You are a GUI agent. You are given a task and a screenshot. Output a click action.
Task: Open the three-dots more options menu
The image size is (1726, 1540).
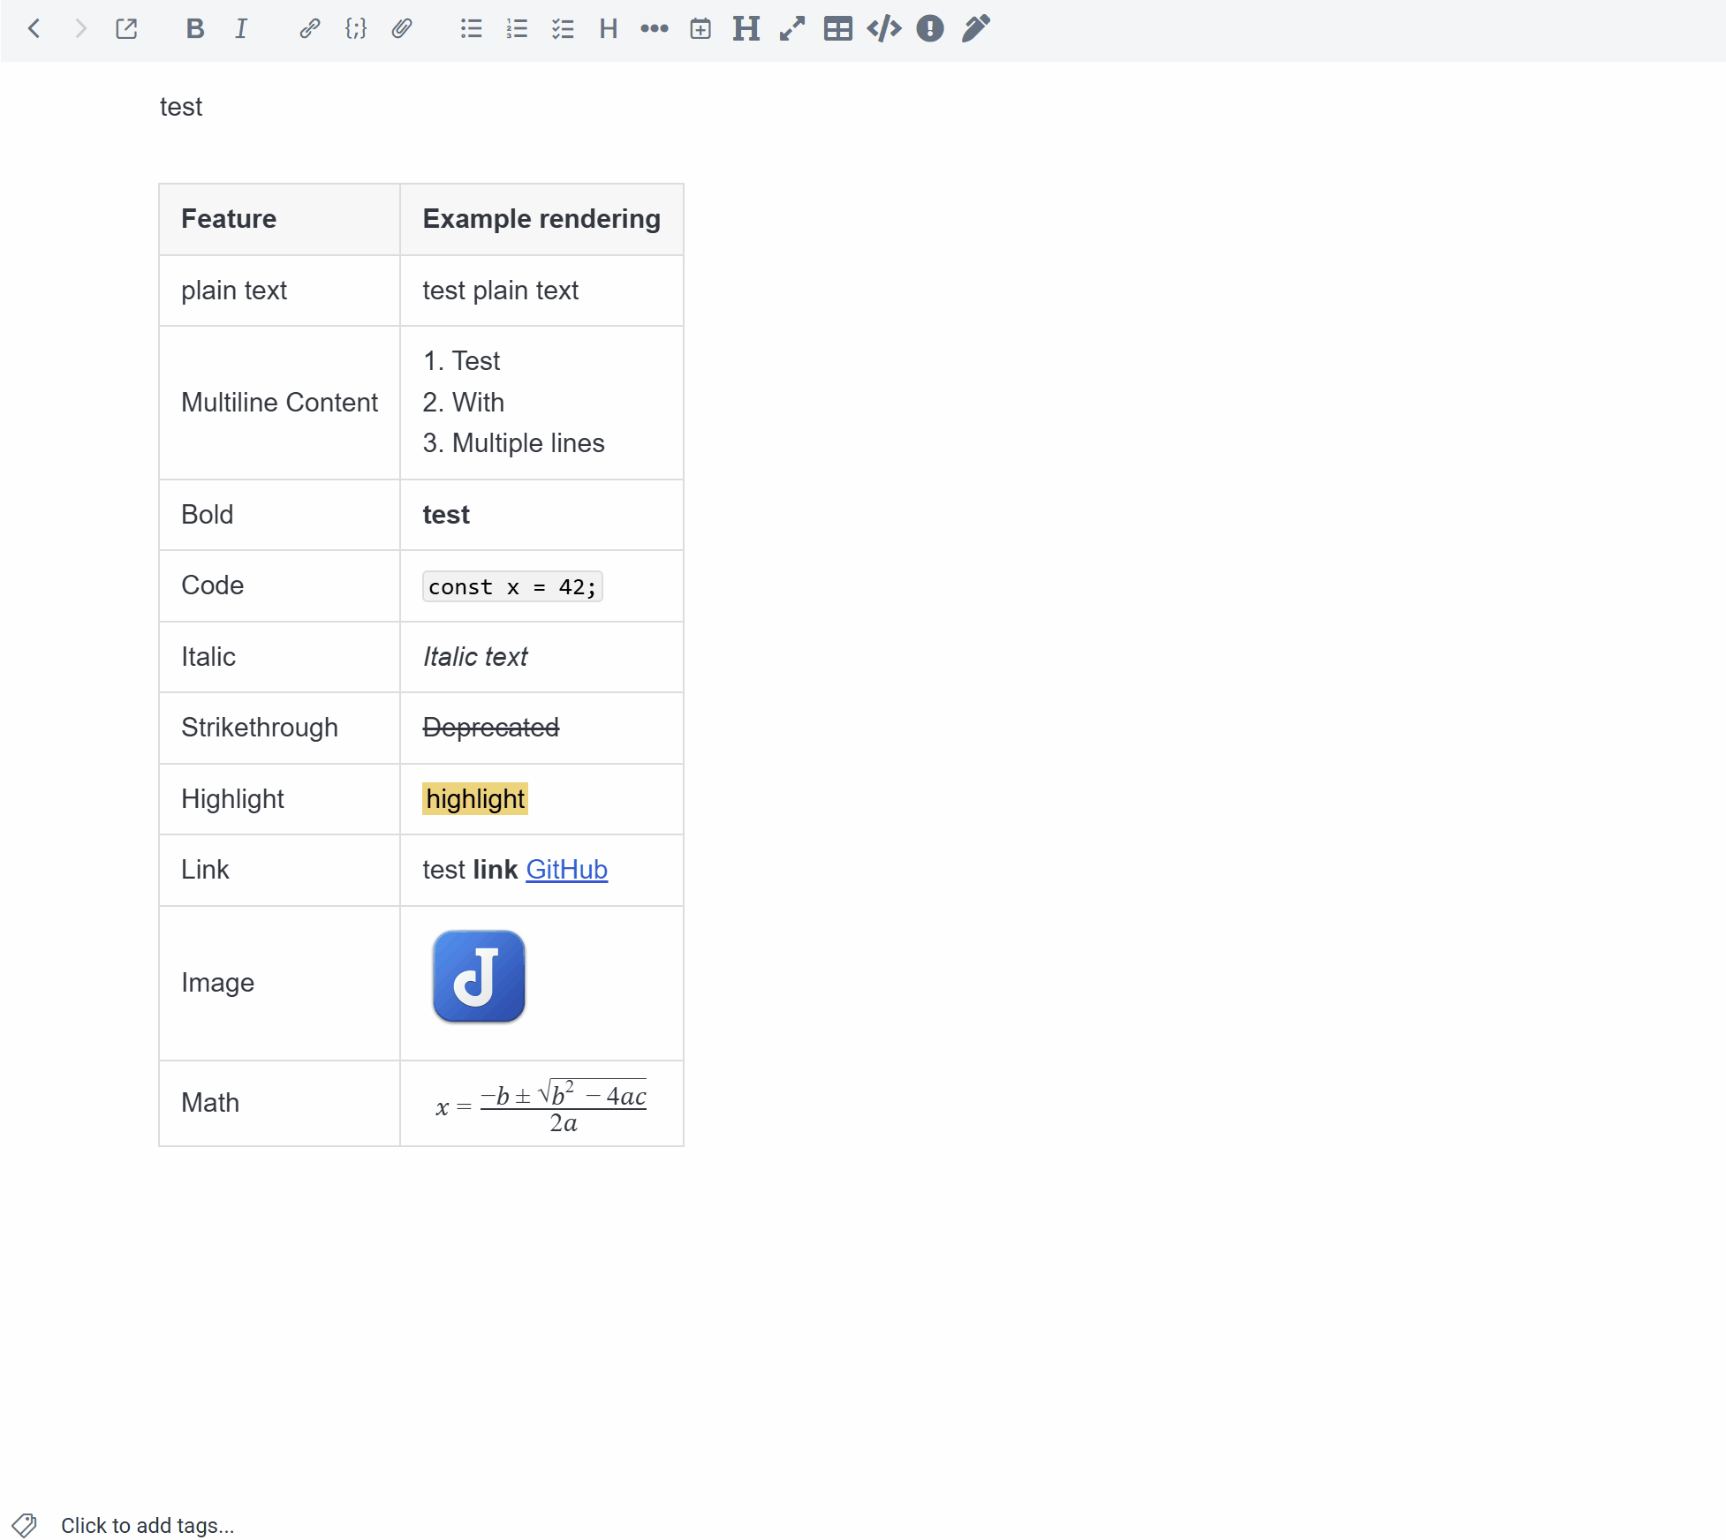pyautogui.click(x=655, y=29)
